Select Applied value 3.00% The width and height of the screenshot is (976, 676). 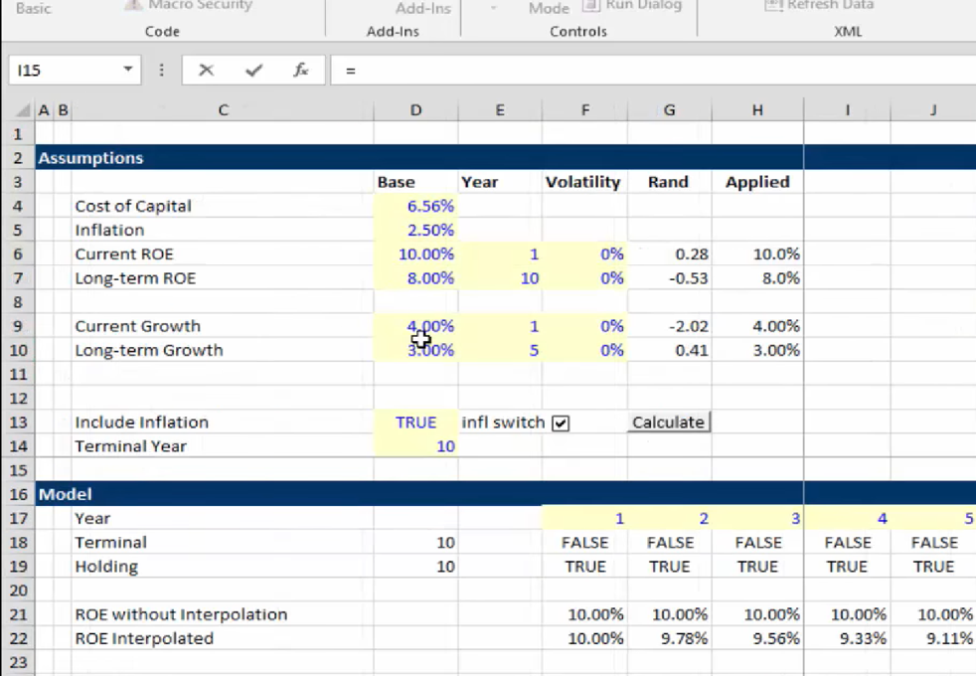pyautogui.click(x=757, y=351)
